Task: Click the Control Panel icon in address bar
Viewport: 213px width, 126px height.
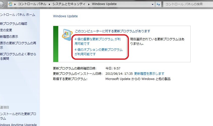Action: point(11,4)
